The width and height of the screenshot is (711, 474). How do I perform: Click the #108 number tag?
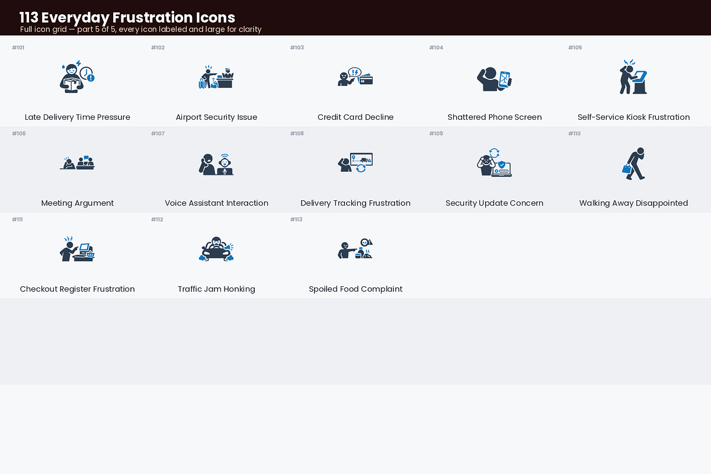tap(297, 133)
